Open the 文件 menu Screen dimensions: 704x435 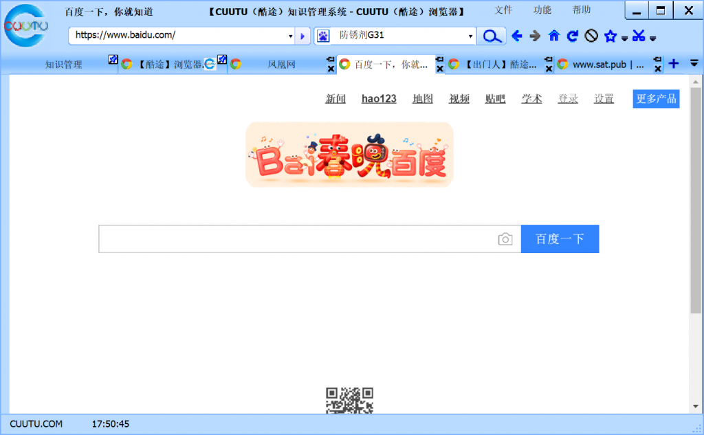point(503,10)
